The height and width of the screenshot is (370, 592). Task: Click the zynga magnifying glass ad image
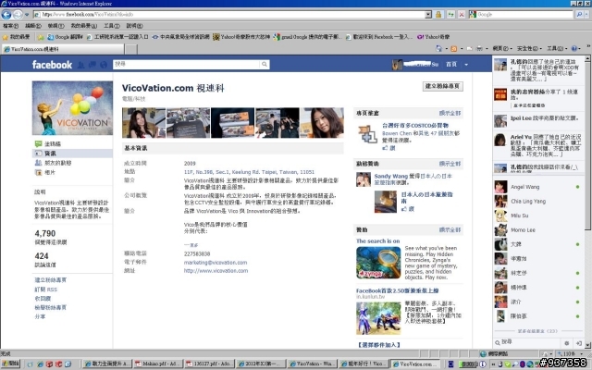pos(378,263)
